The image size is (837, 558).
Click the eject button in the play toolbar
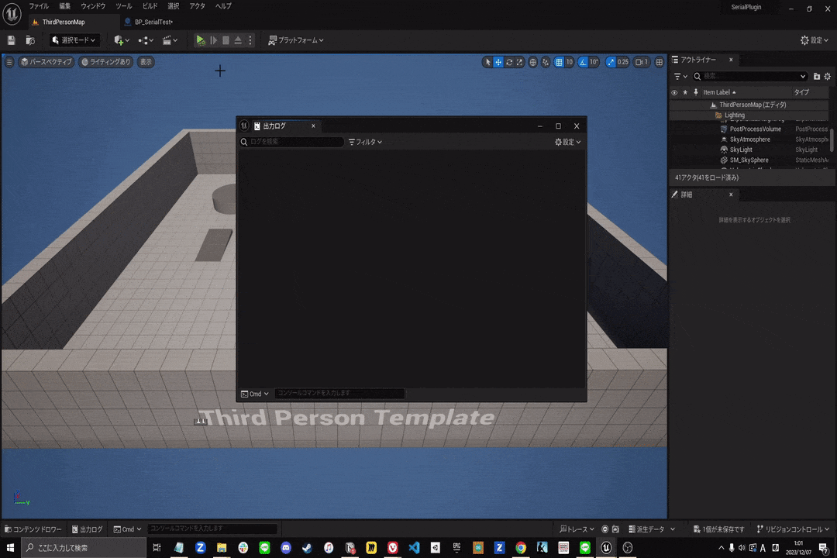[x=238, y=40]
